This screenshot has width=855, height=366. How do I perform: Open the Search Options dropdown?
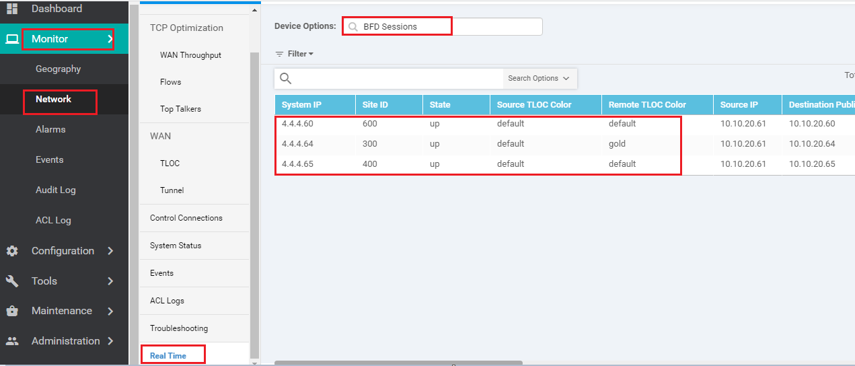[539, 79]
